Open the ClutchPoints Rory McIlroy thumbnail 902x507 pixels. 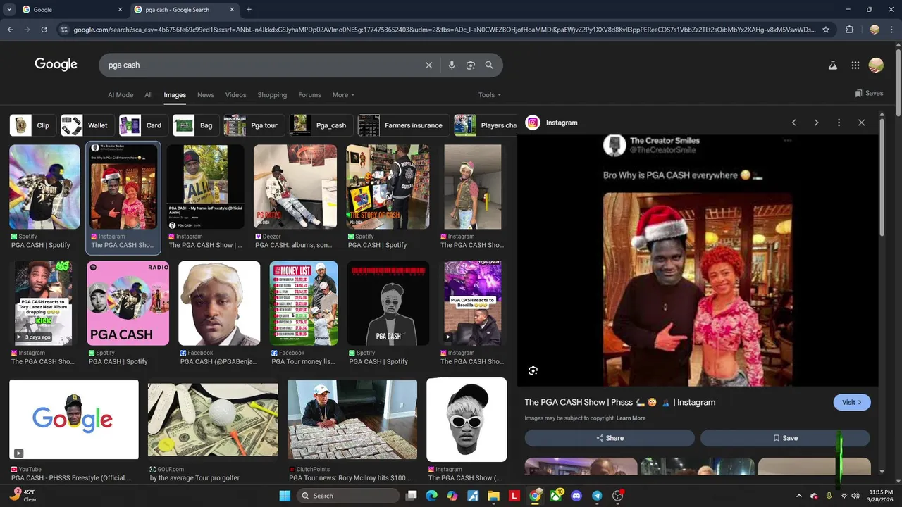(x=352, y=420)
